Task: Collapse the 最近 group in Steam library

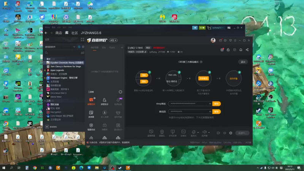Action: [45, 59]
